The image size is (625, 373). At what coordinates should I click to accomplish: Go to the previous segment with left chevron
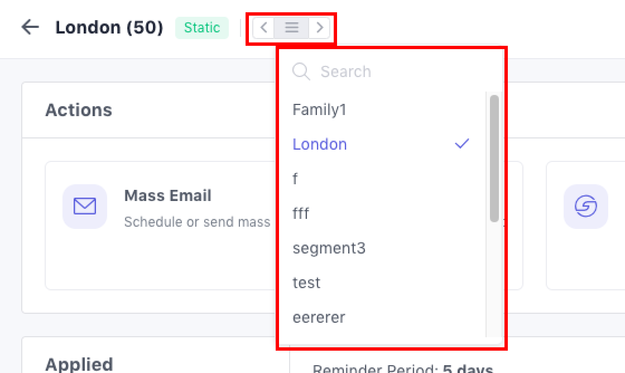click(x=264, y=27)
